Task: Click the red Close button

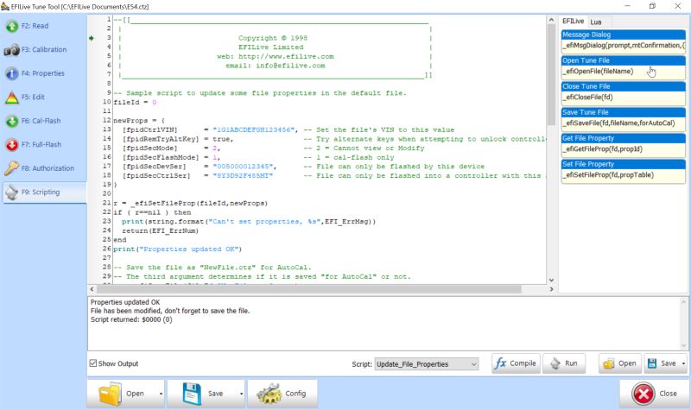Action: tap(655, 394)
